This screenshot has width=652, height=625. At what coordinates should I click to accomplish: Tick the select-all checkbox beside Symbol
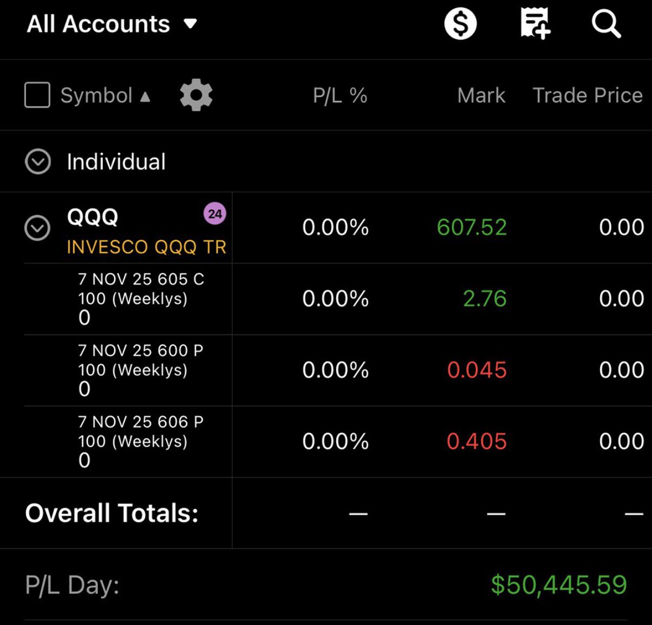pyautogui.click(x=37, y=95)
